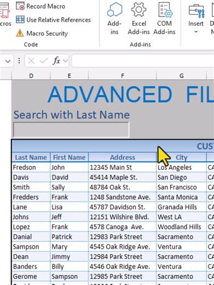
Task: Select column F header
Action: coord(122,76)
